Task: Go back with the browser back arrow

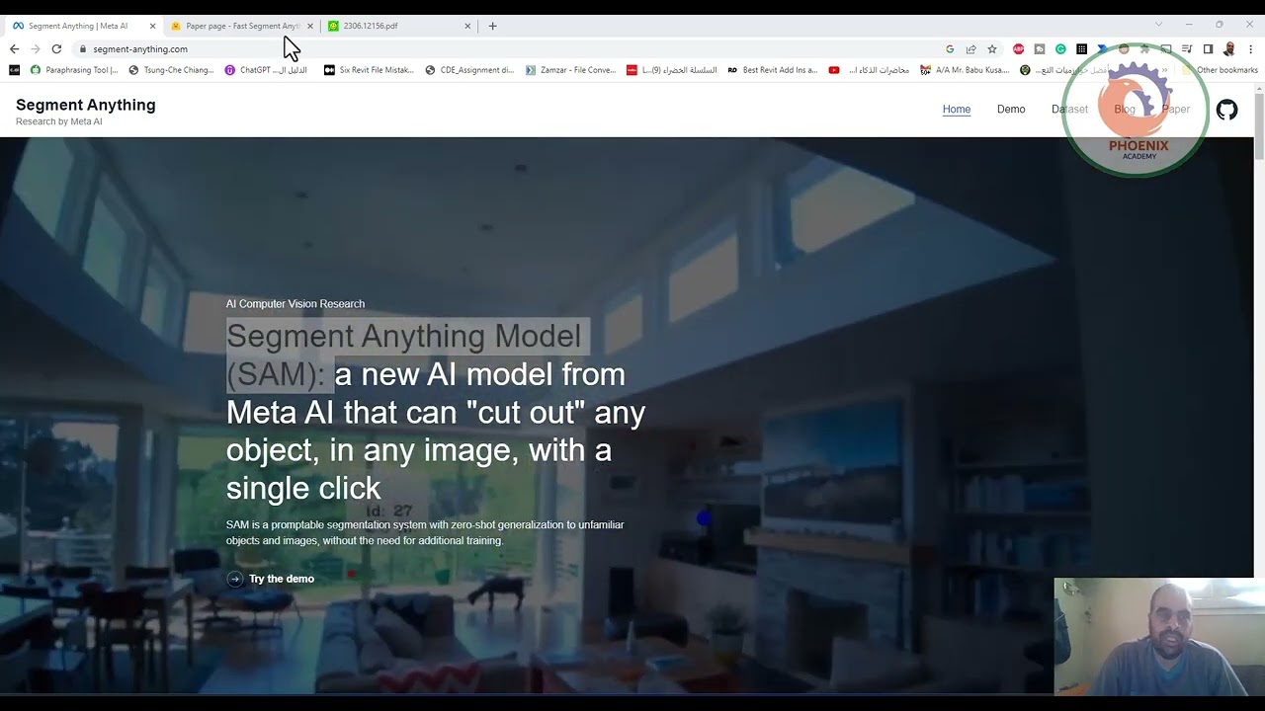Action: tap(14, 49)
